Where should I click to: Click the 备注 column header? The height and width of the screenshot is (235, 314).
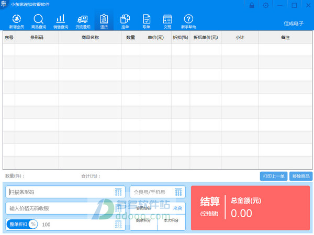(285, 38)
